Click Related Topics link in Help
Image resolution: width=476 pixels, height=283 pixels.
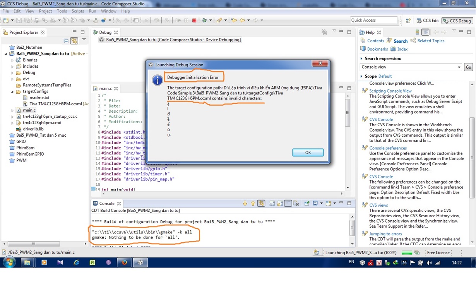click(431, 41)
